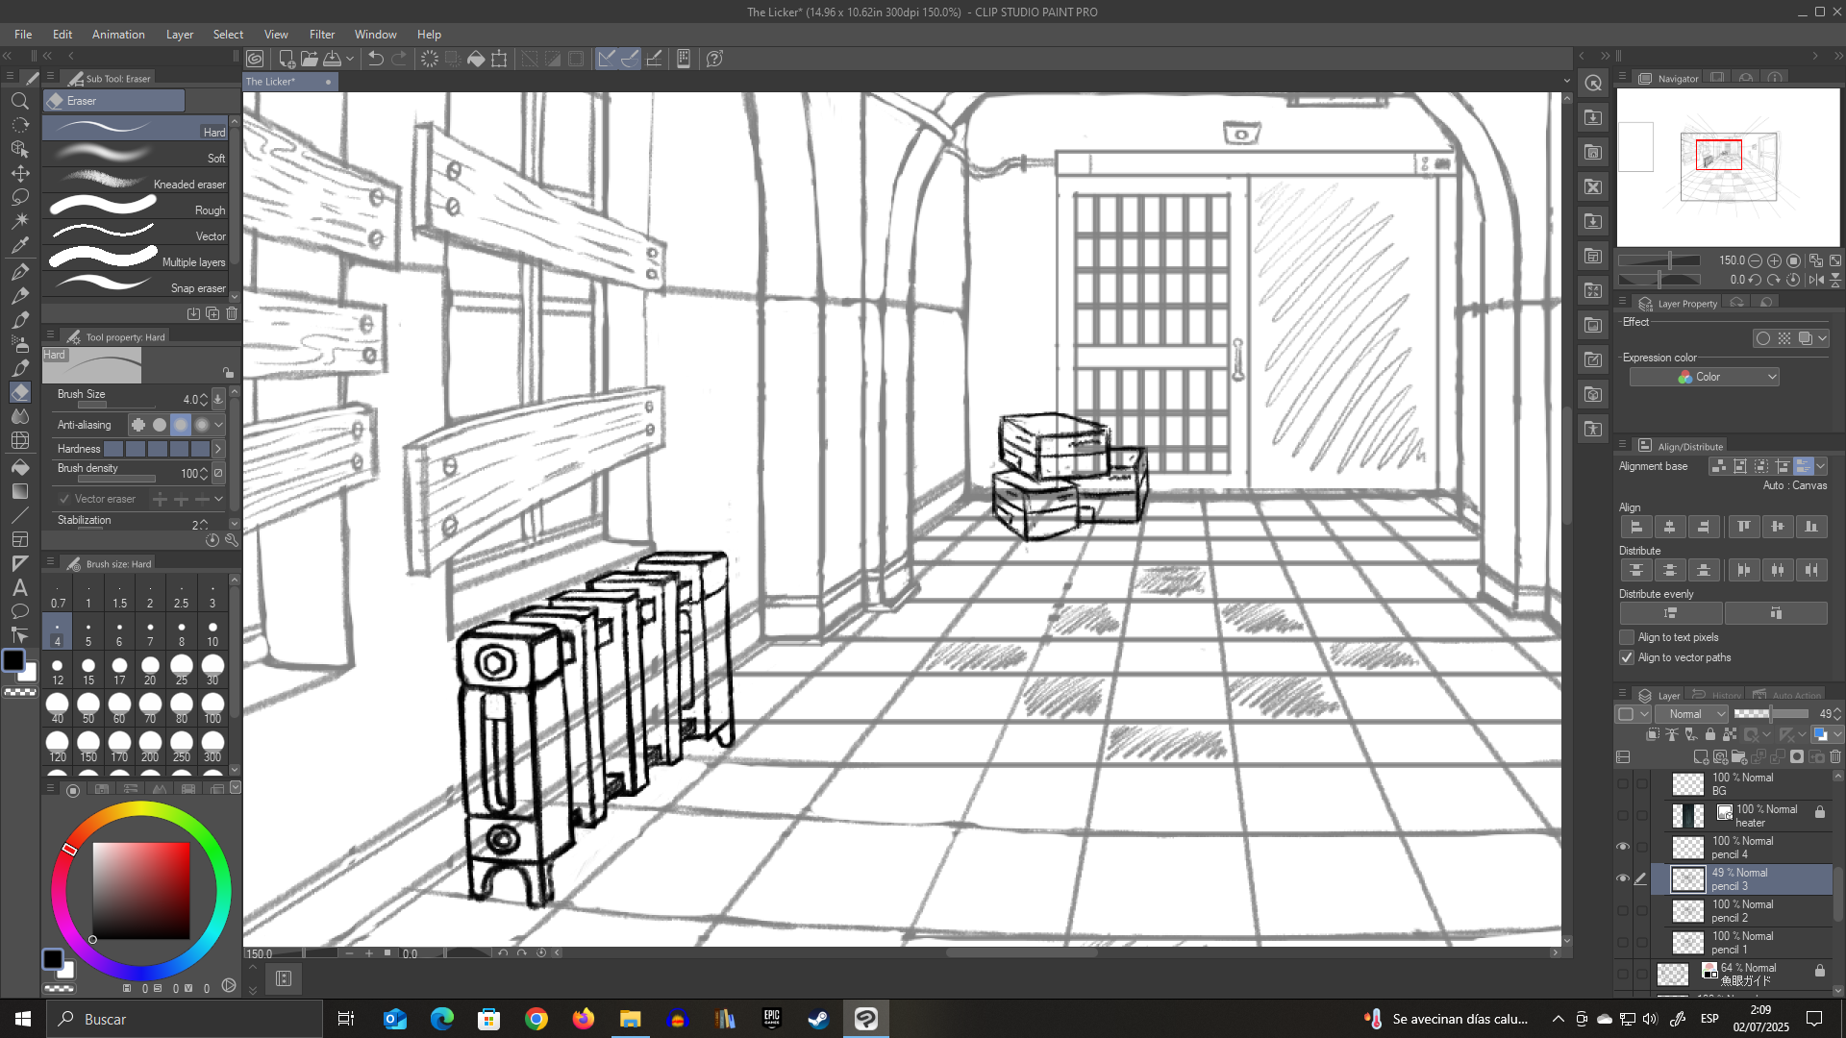Viewport: 1846px width, 1038px height.
Task: Enable Align to text pixels checkbox
Action: coord(1627,637)
